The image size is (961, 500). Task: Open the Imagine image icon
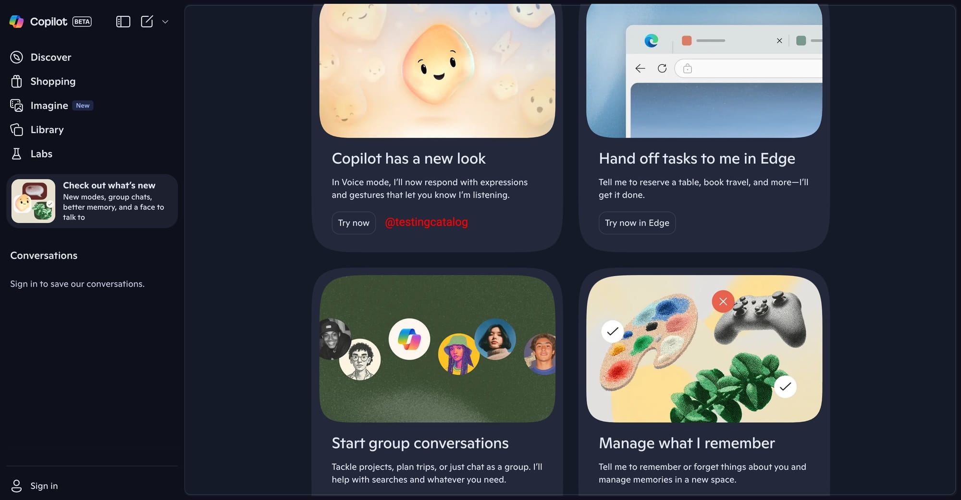[17, 106]
